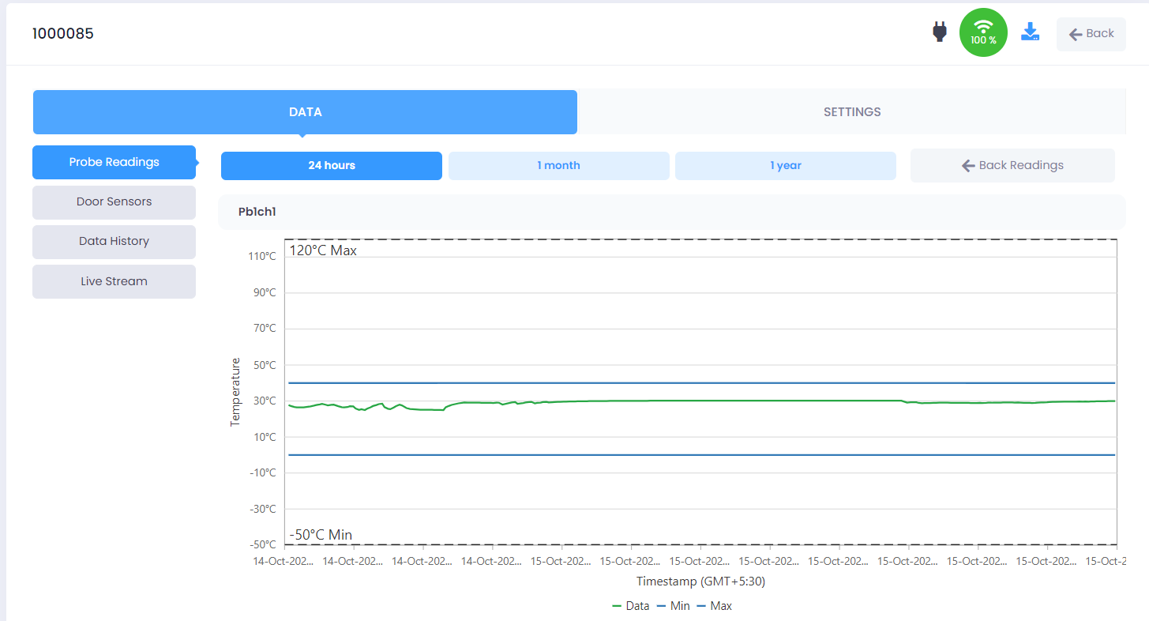Toggle the Min series in chart legend

672,606
